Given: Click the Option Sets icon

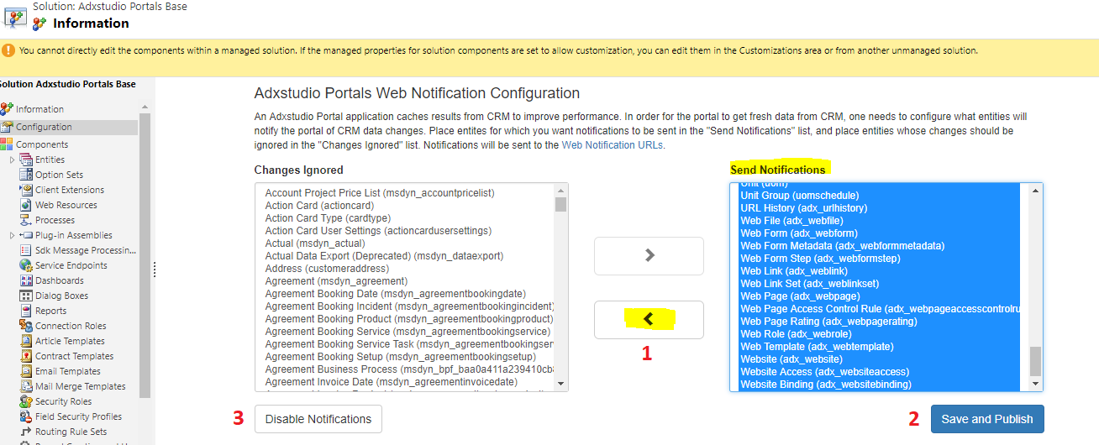Looking at the screenshot, I should click(26, 175).
